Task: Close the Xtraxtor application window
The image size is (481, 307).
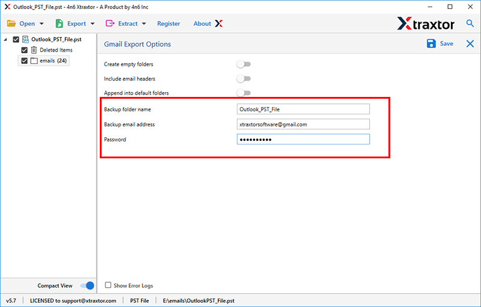Action: click(470, 7)
